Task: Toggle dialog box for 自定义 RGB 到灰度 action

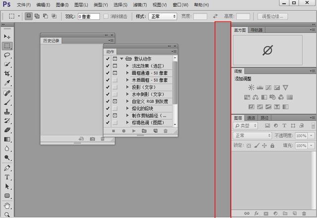Action: (115, 101)
